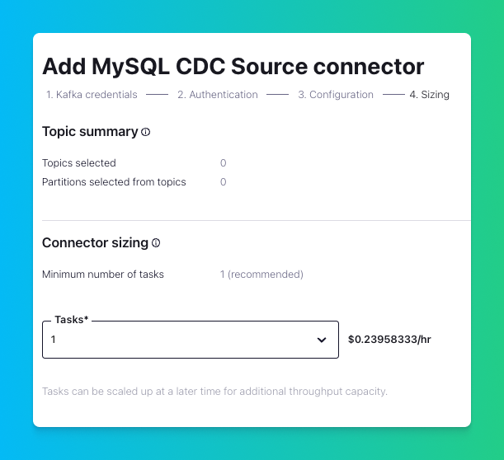Screen dimensions: 504x460
Task: Click the tasks scaling helper note
Action: (214, 391)
